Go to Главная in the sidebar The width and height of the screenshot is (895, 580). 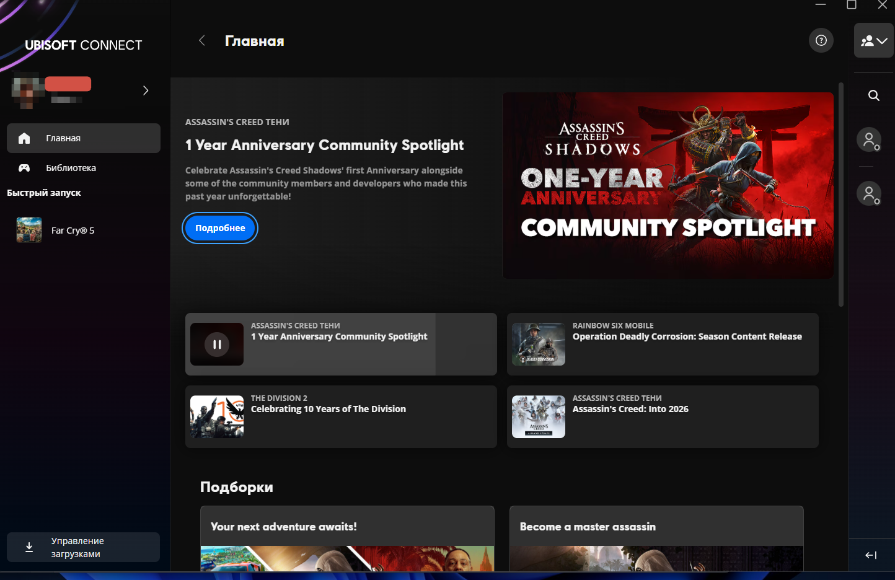(x=84, y=138)
